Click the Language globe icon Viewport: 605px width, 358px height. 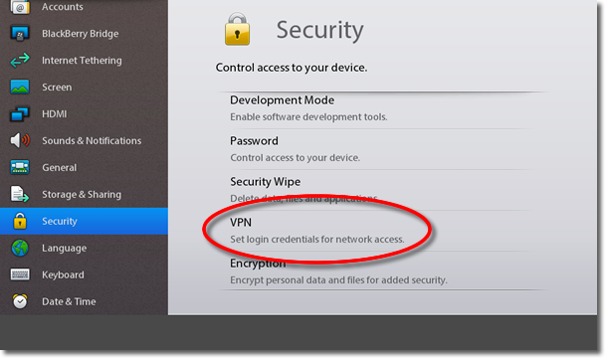tap(20, 248)
